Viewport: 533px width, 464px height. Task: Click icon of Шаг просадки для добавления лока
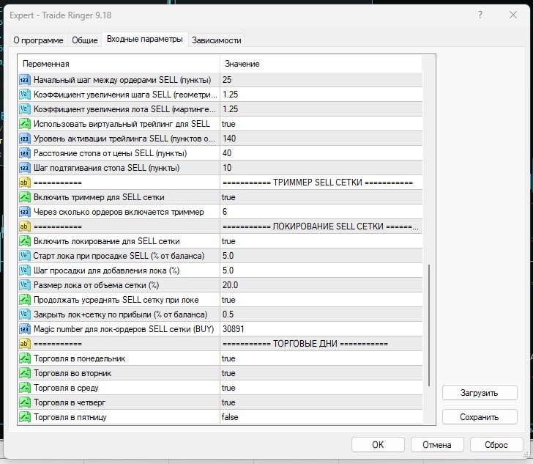[x=25, y=270]
